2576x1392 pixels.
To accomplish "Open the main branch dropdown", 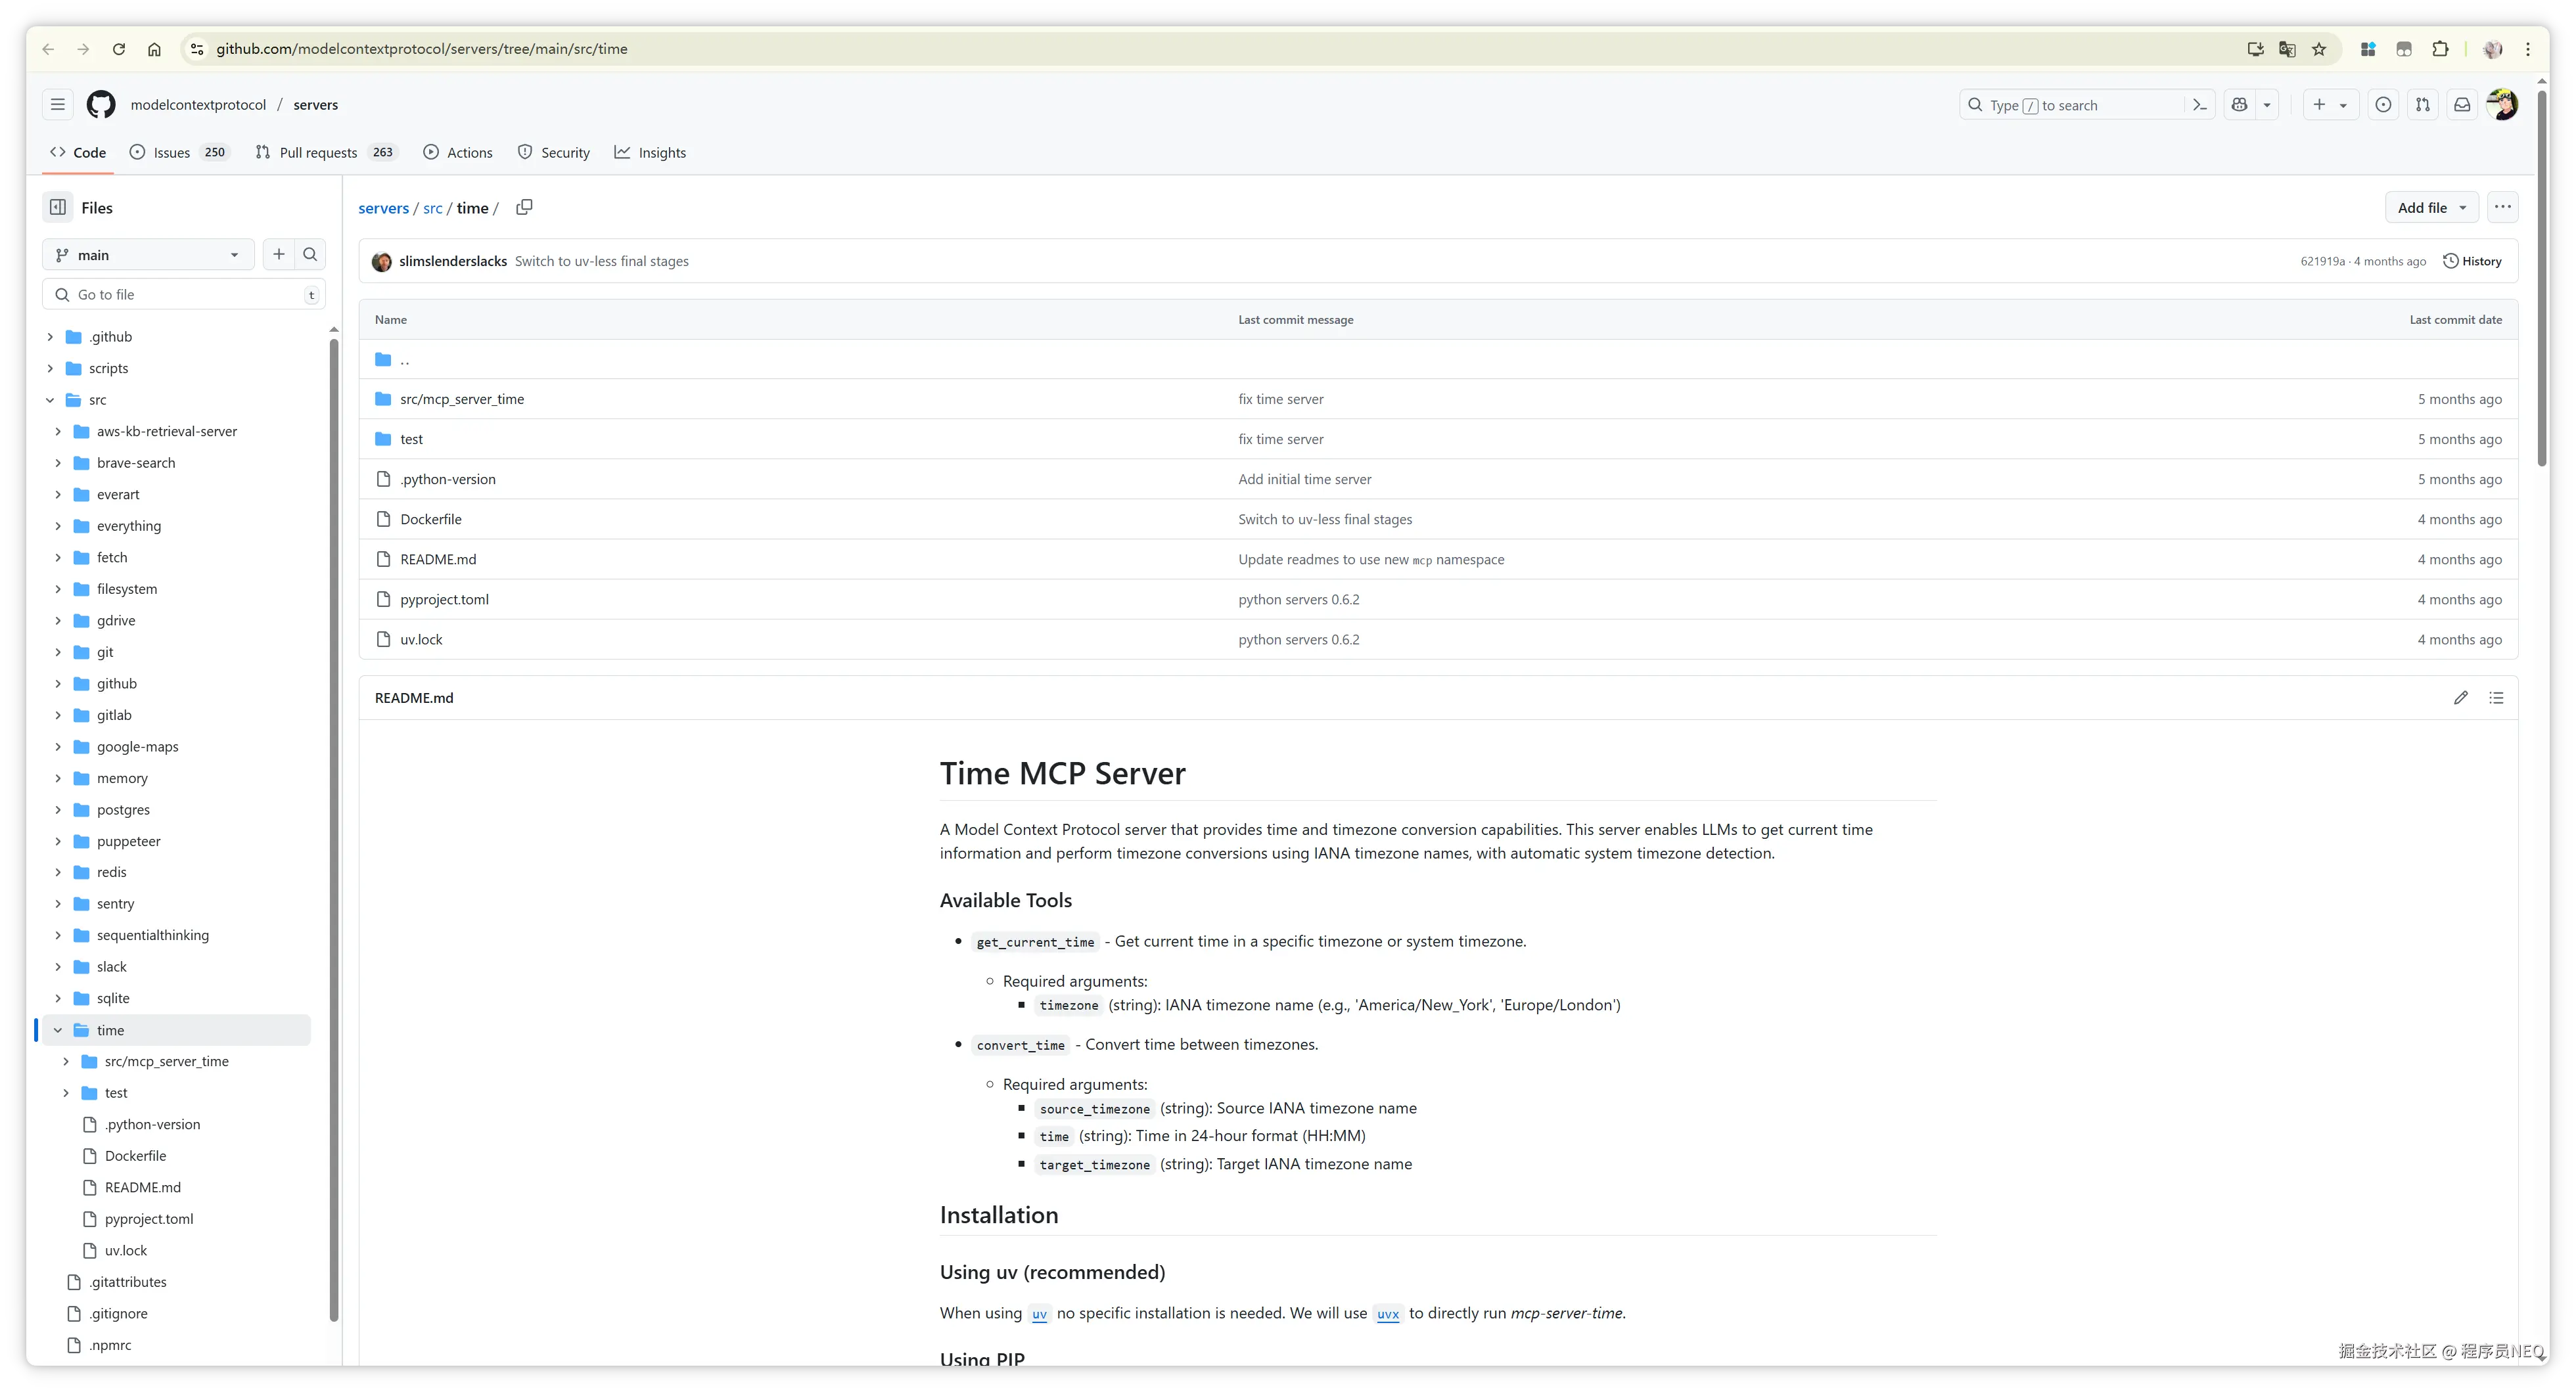I will point(148,255).
